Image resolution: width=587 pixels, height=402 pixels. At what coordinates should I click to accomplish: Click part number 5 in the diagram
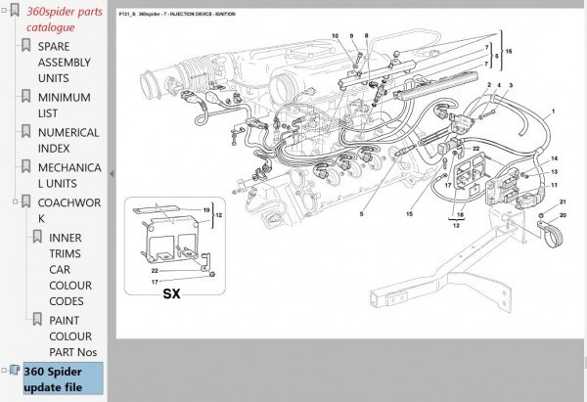click(x=361, y=214)
